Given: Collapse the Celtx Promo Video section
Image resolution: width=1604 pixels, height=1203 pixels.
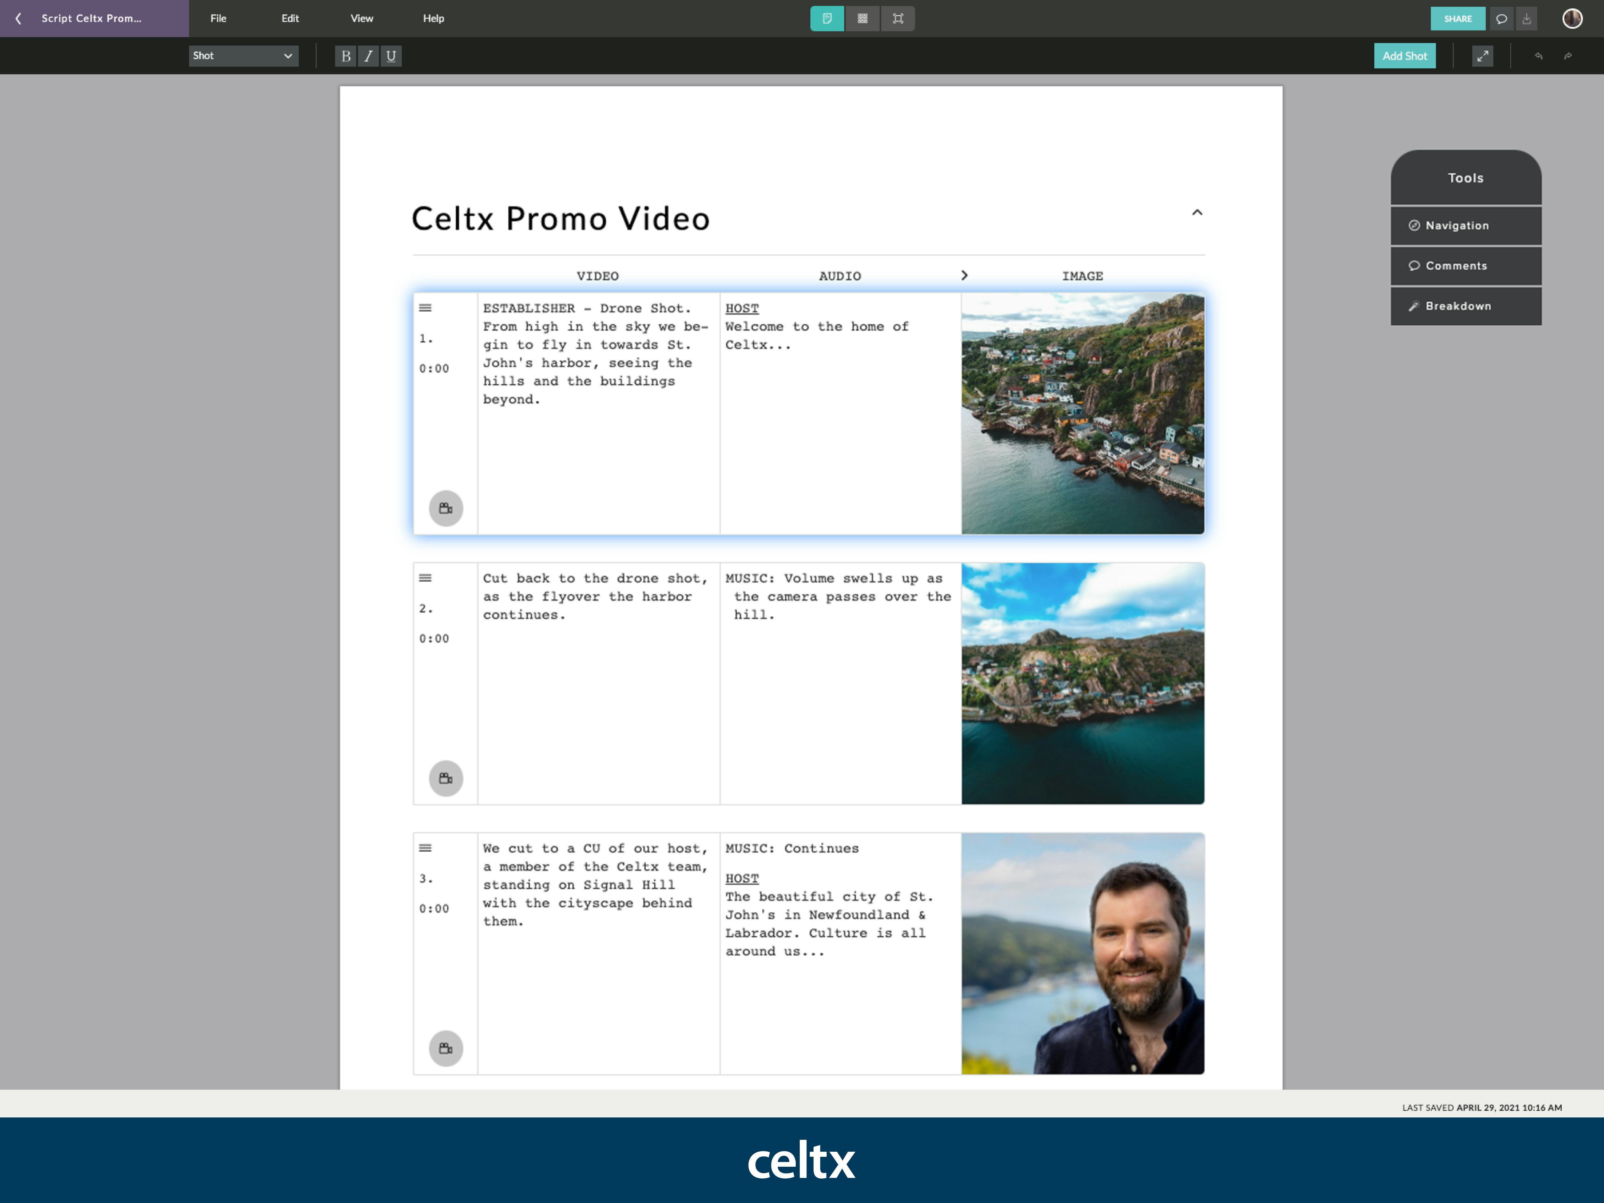Looking at the screenshot, I should pos(1197,212).
